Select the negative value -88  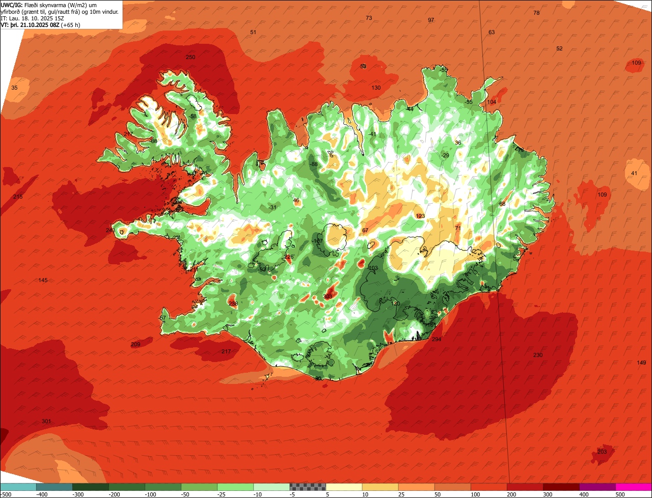point(314,164)
